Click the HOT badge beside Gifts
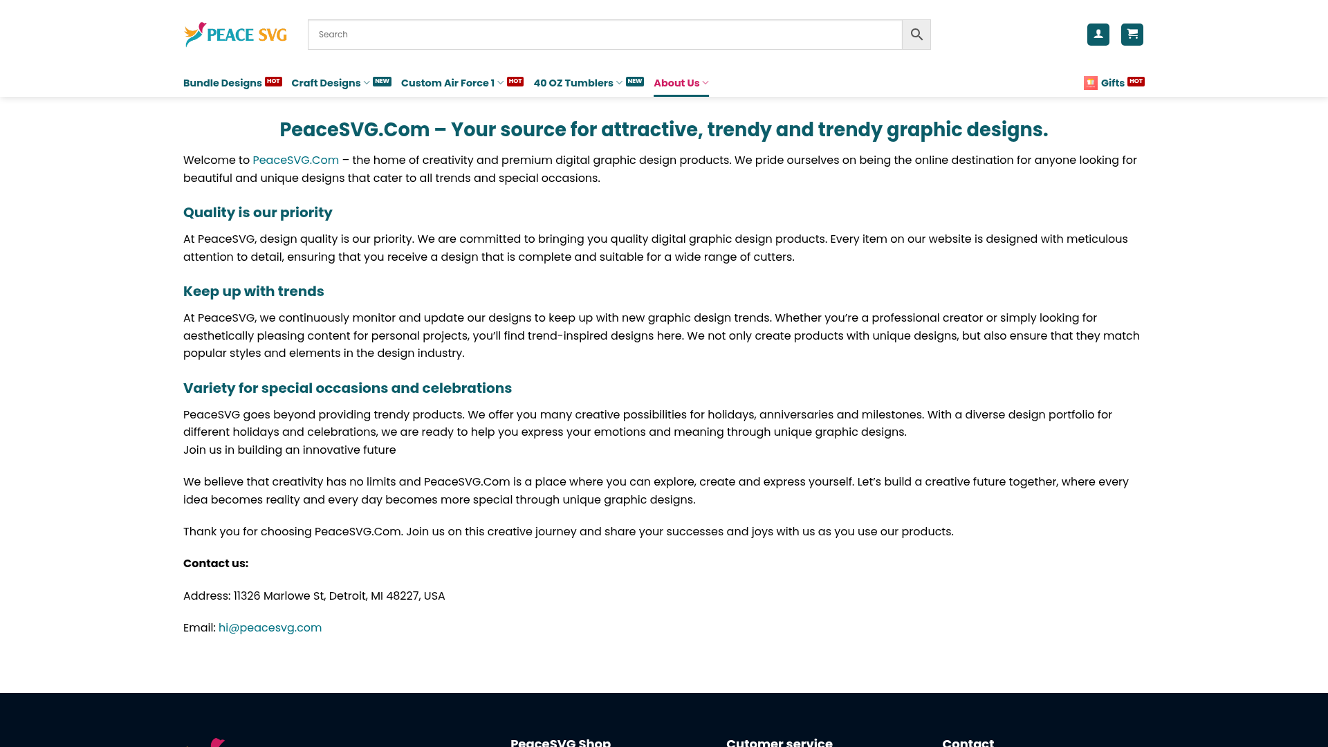Screen dimensions: 1328x747 pos(1136,81)
